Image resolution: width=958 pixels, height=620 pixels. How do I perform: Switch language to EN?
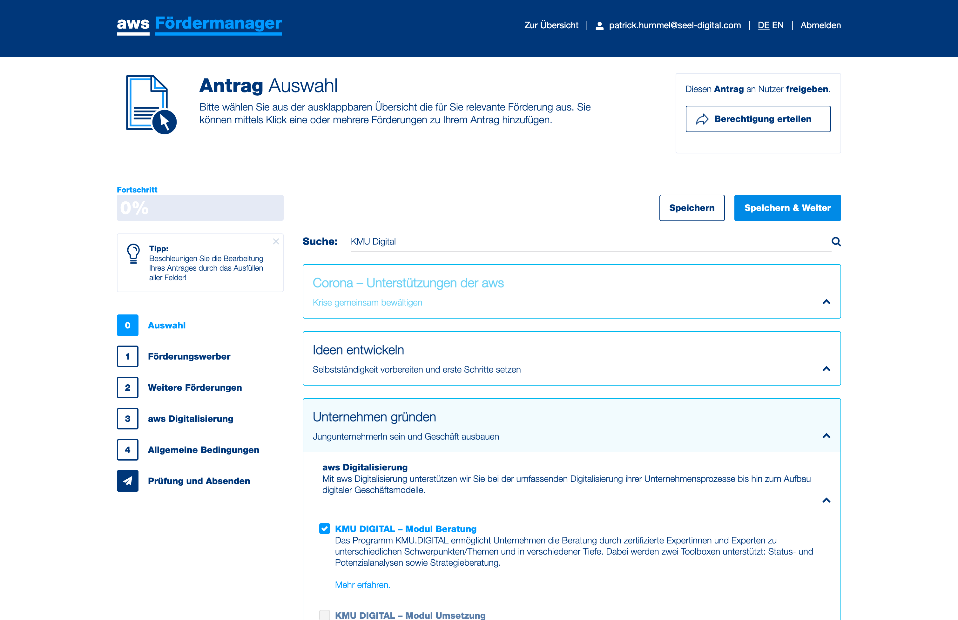pyautogui.click(x=778, y=25)
